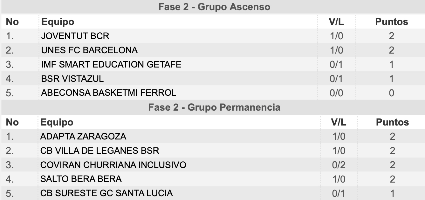Click No column header in Ascenso table
The width and height of the screenshot is (425, 200).
[13, 22]
